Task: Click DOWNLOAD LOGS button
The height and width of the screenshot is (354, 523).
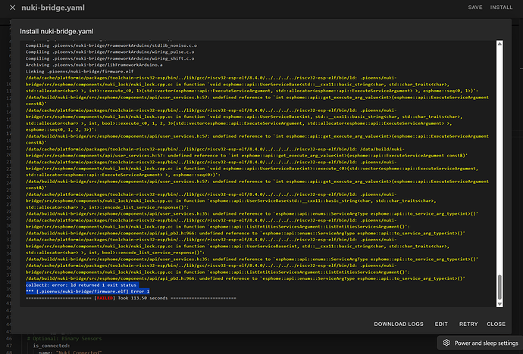Action: point(399,324)
